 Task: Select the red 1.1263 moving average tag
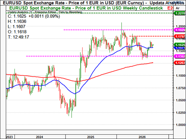pyautogui.click(x=180, y=63)
